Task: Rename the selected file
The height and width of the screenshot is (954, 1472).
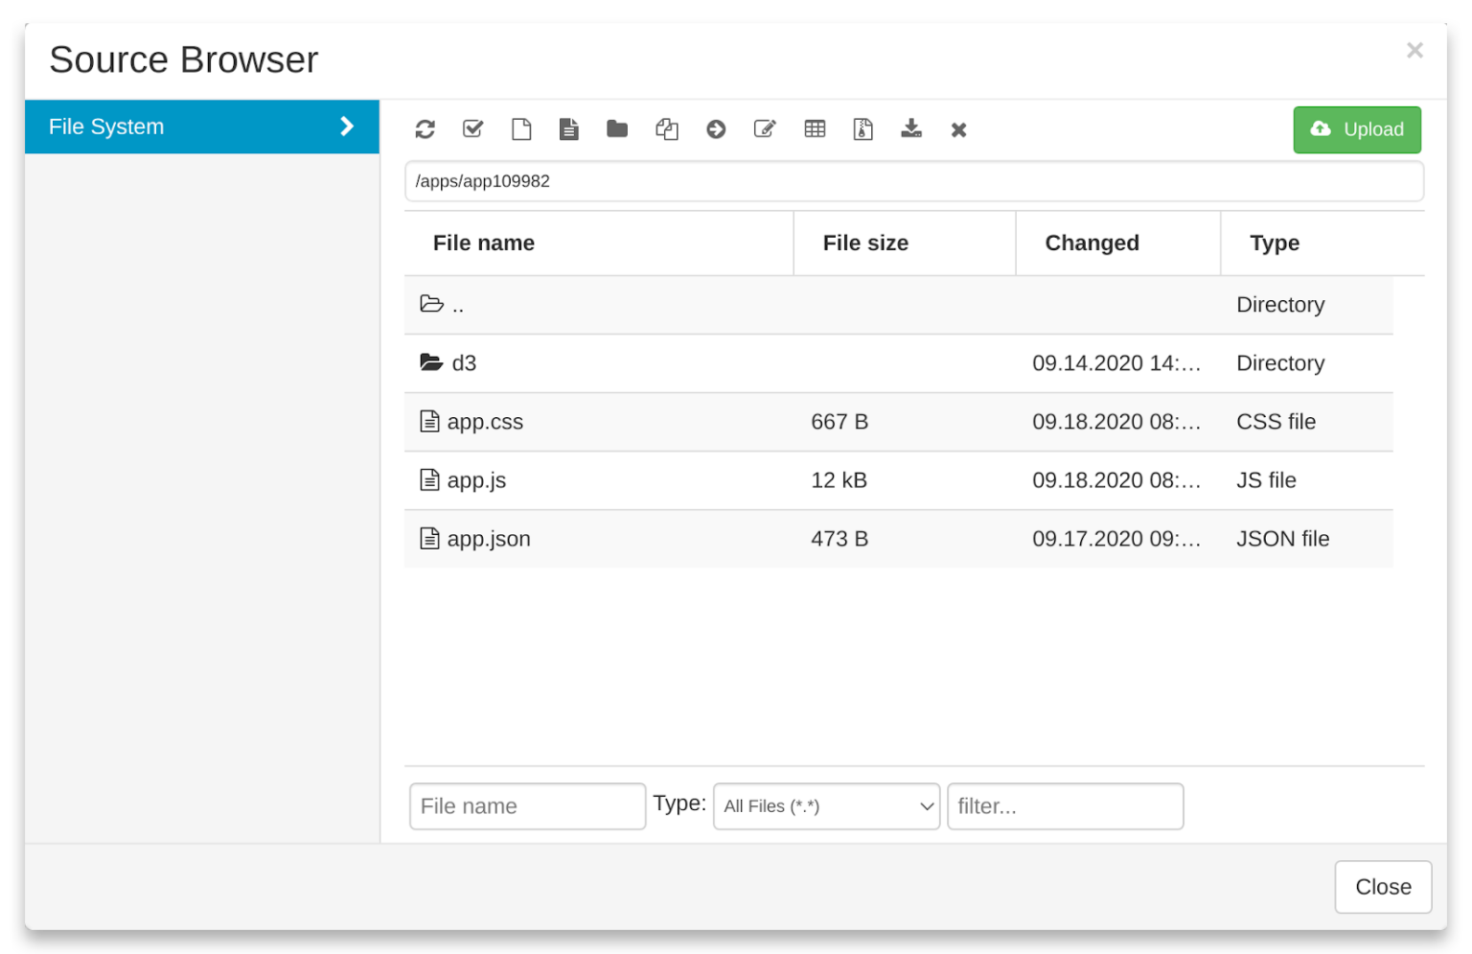Action: click(765, 129)
